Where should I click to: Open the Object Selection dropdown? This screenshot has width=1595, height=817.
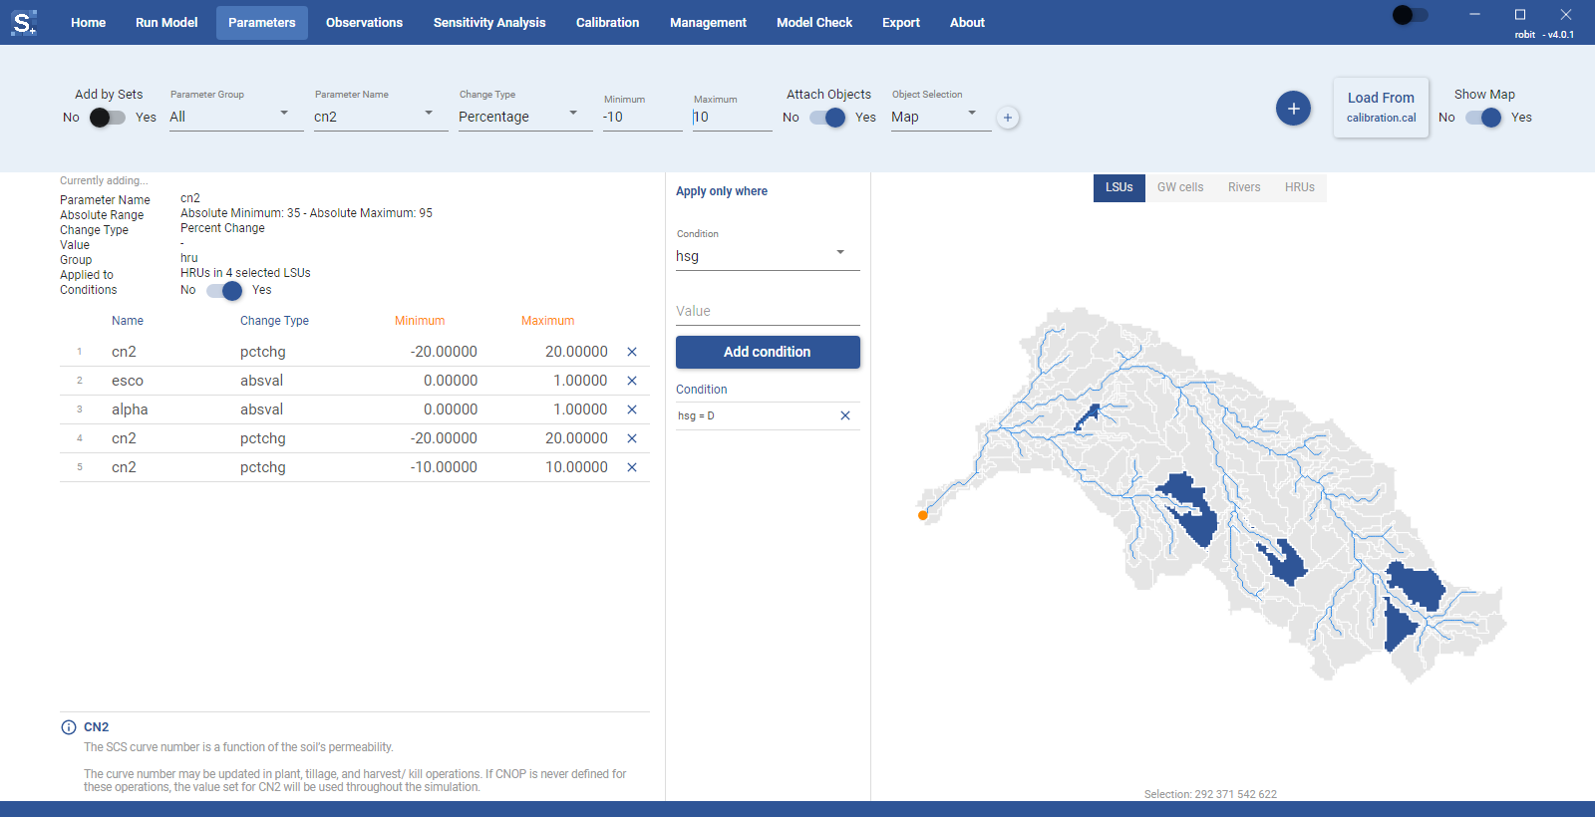[941, 117]
